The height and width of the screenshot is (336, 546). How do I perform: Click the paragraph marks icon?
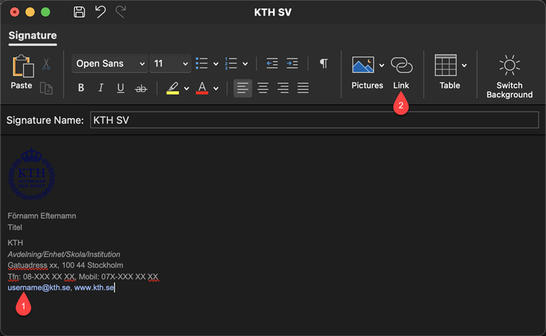324,63
